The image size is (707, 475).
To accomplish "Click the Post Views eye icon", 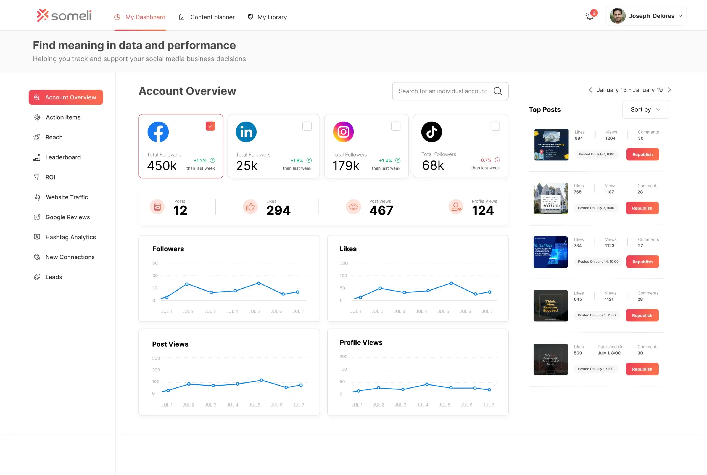I will (353, 207).
